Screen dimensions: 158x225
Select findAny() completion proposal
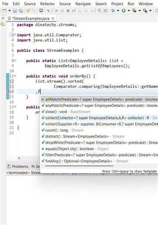point(99,161)
